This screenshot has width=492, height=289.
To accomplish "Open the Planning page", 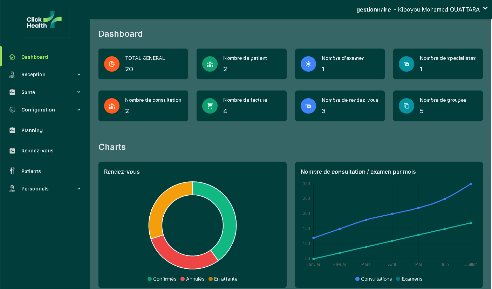I will point(31,130).
